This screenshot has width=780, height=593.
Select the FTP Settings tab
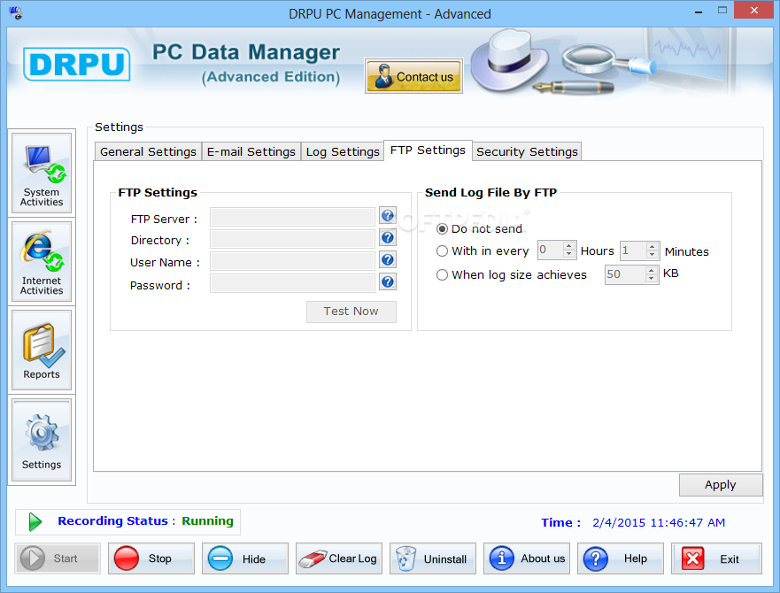tap(428, 150)
